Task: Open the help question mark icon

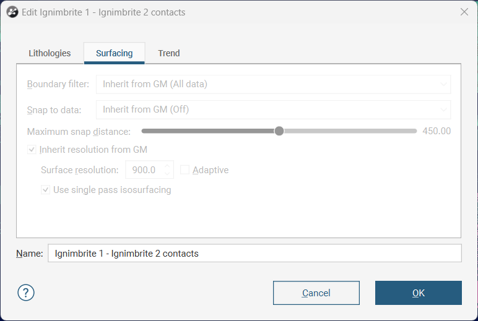Action: point(25,293)
